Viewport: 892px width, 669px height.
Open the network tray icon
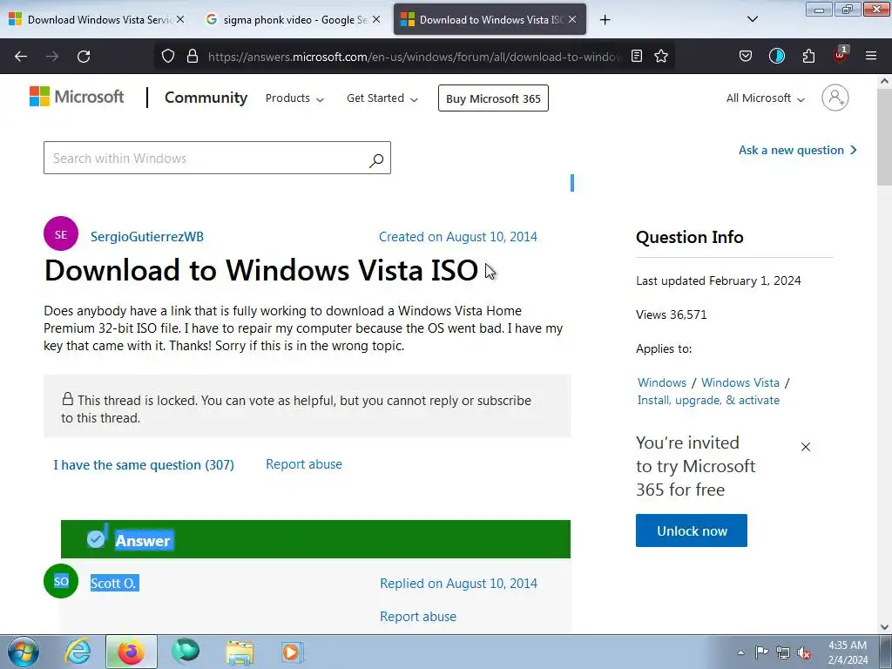pos(783,652)
